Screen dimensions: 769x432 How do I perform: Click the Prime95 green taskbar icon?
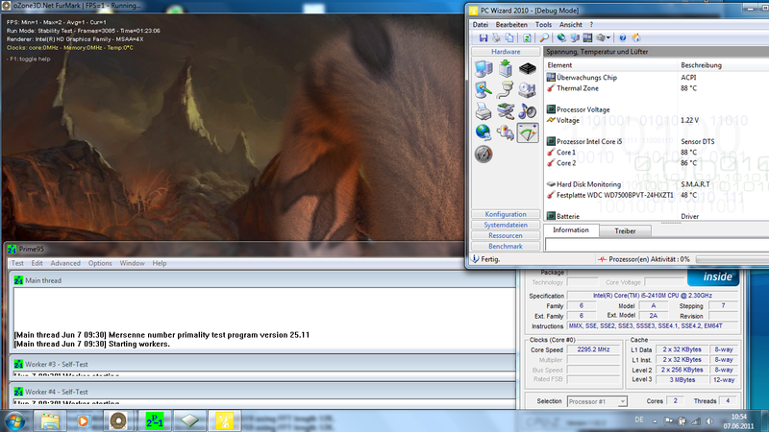click(x=155, y=421)
